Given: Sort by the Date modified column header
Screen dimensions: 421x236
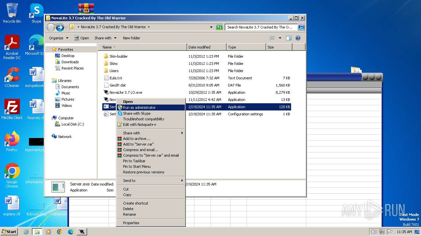Looking at the screenshot, I should tap(207, 47).
